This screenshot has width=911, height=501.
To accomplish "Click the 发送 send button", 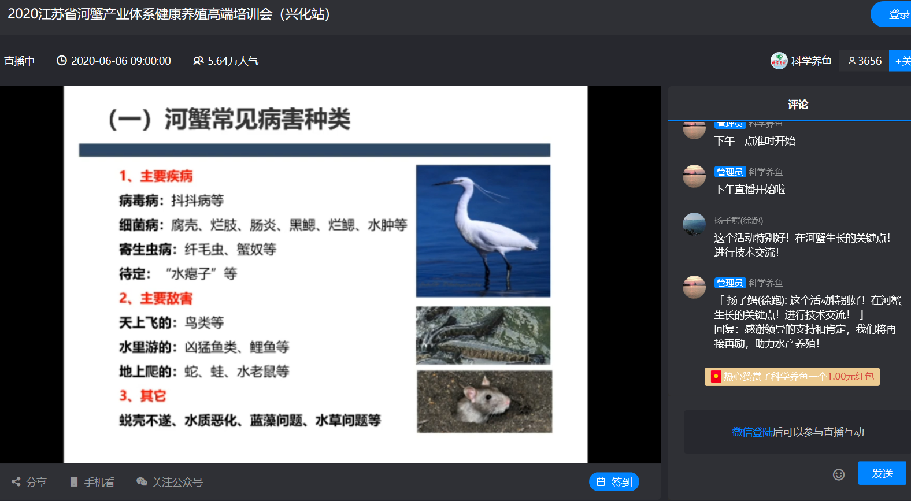I will (882, 473).
